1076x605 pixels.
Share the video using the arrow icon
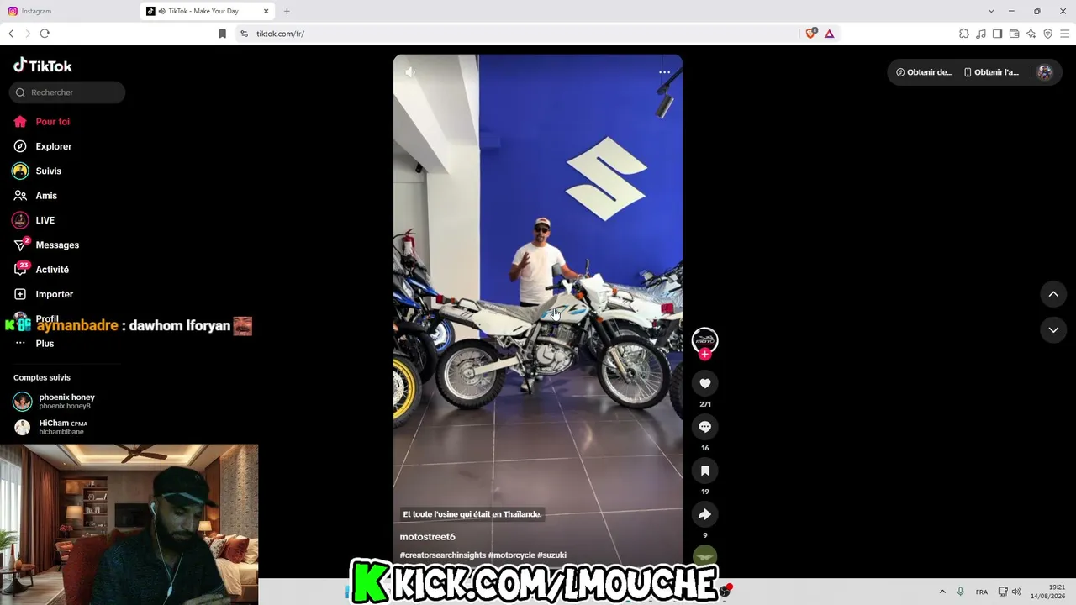point(704,514)
